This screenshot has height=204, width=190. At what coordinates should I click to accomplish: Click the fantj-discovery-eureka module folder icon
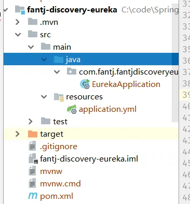click(x=20, y=10)
